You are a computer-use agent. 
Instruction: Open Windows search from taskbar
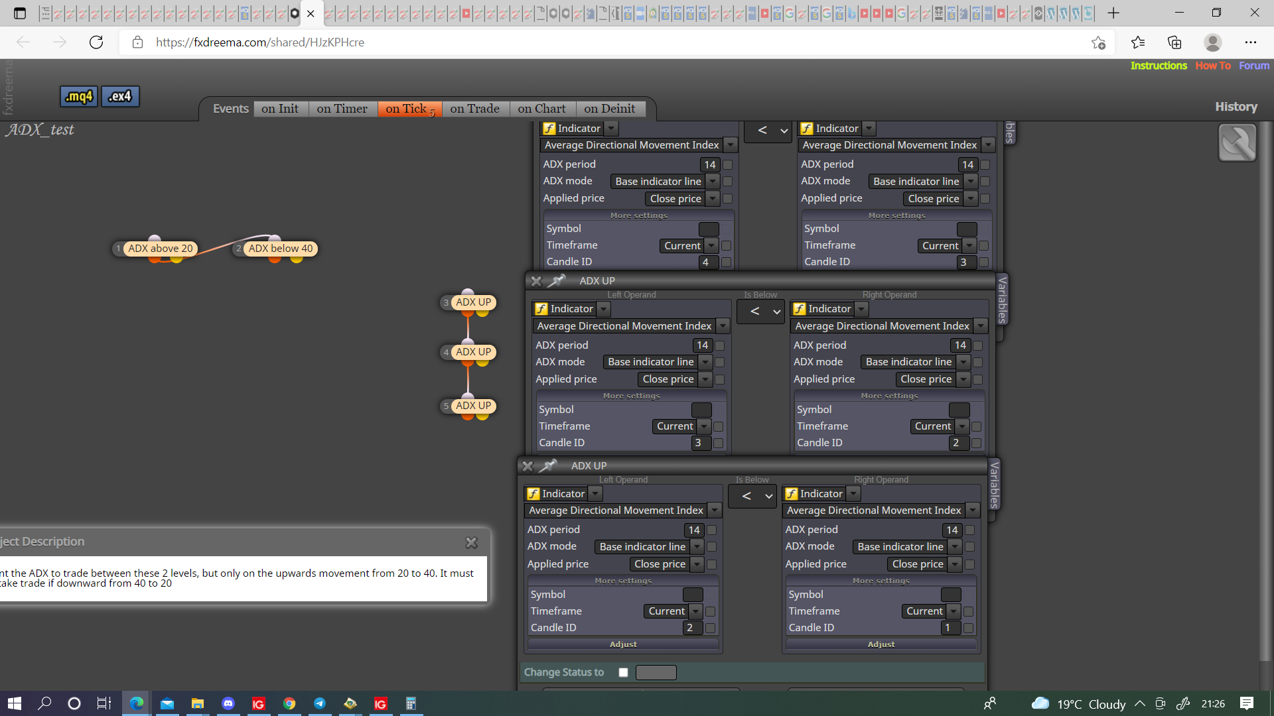coord(44,703)
